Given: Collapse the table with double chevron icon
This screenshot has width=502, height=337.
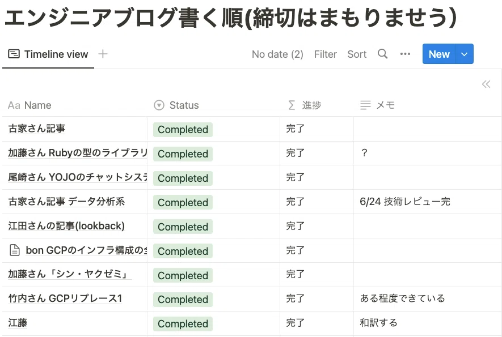Looking at the screenshot, I should 486,84.
